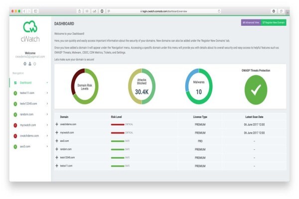
Task: Click the browser address bar
Action: coord(164,11)
